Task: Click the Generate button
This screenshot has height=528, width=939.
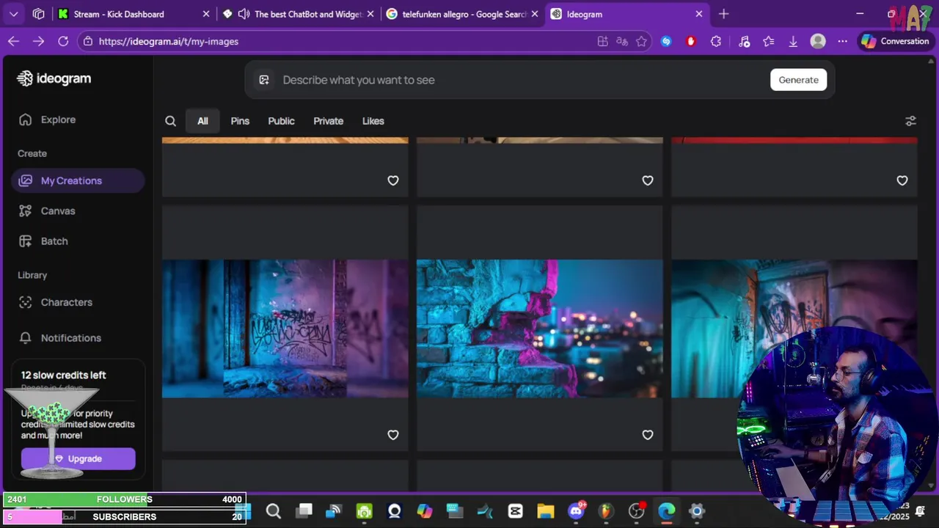Action: (x=798, y=80)
